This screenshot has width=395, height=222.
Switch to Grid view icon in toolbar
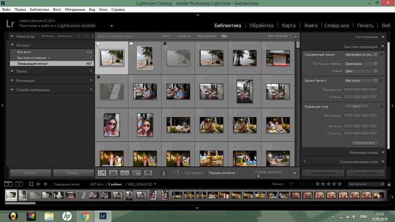pos(102,173)
